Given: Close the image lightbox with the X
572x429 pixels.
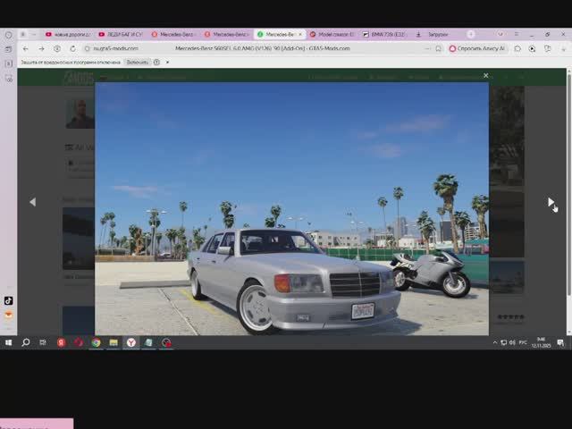Looking at the screenshot, I should (485, 75).
